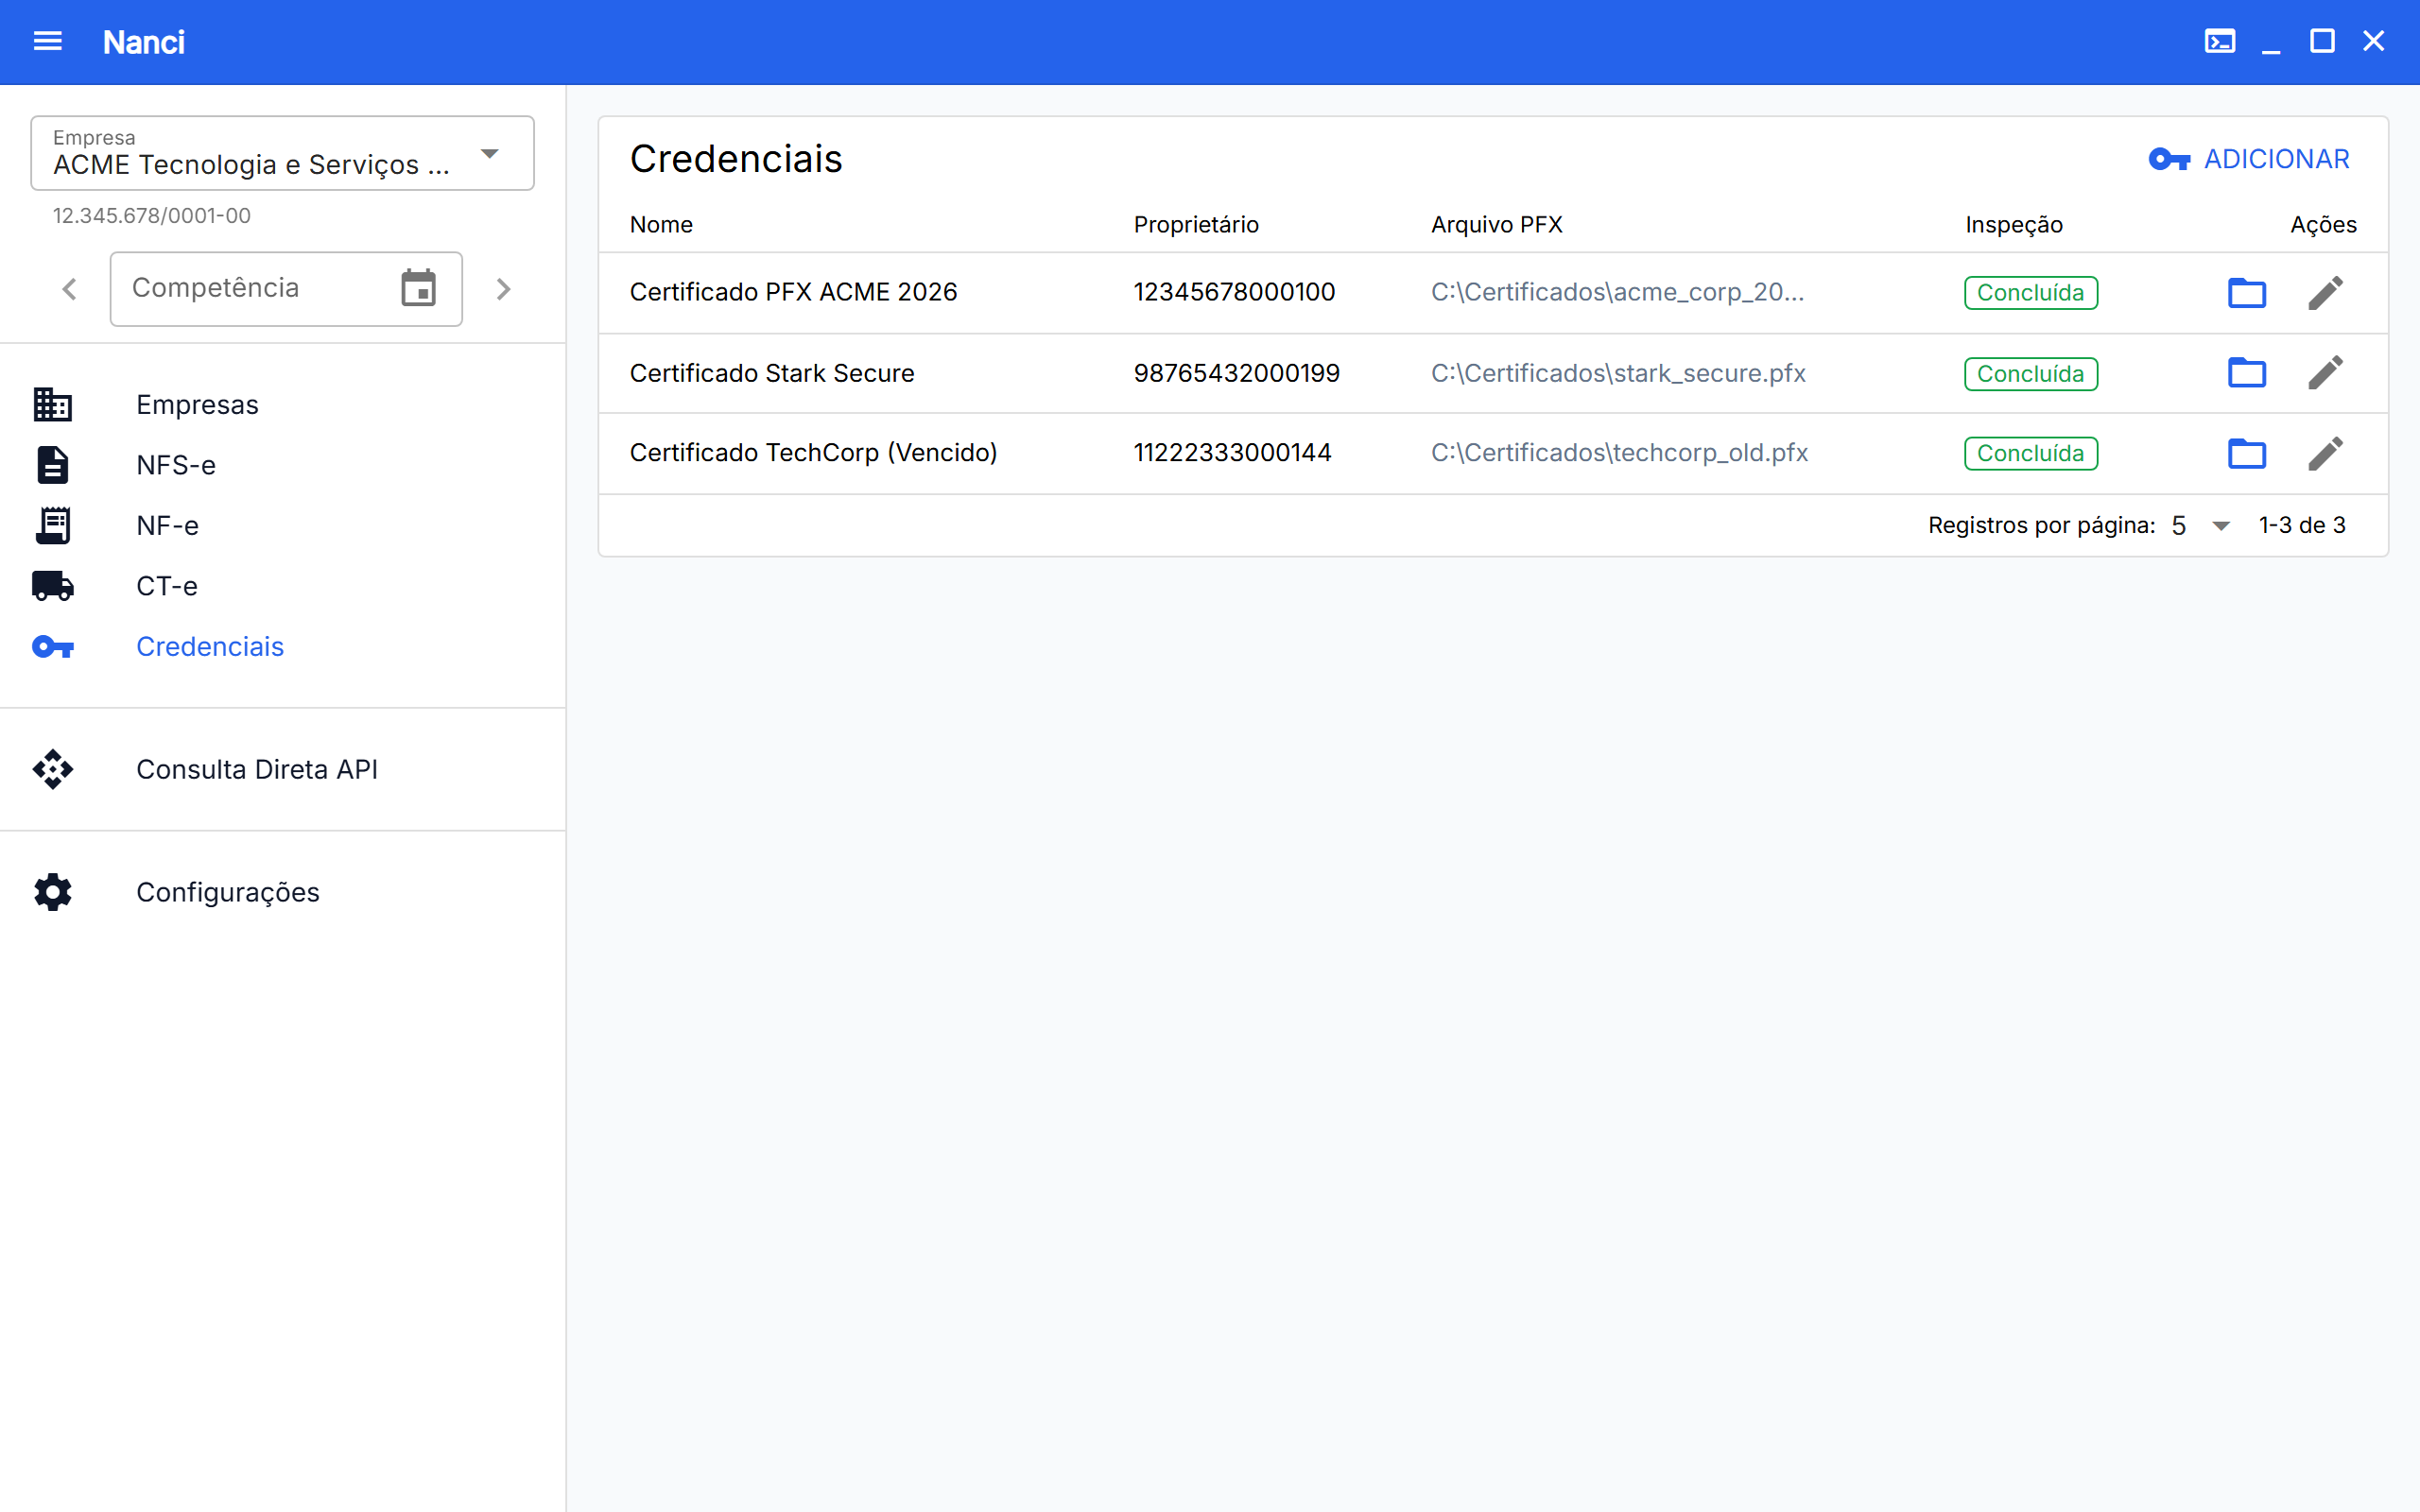The image size is (2420, 1512).
Task: Click the Arquivo PFX column header
Action: pos(1497,225)
